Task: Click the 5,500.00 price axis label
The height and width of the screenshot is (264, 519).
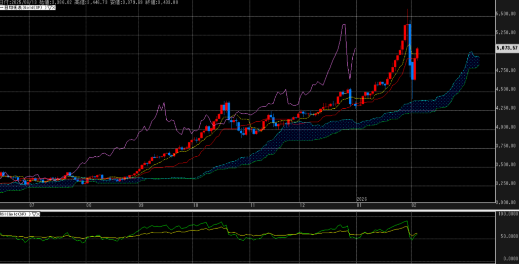Action: pyautogui.click(x=507, y=14)
